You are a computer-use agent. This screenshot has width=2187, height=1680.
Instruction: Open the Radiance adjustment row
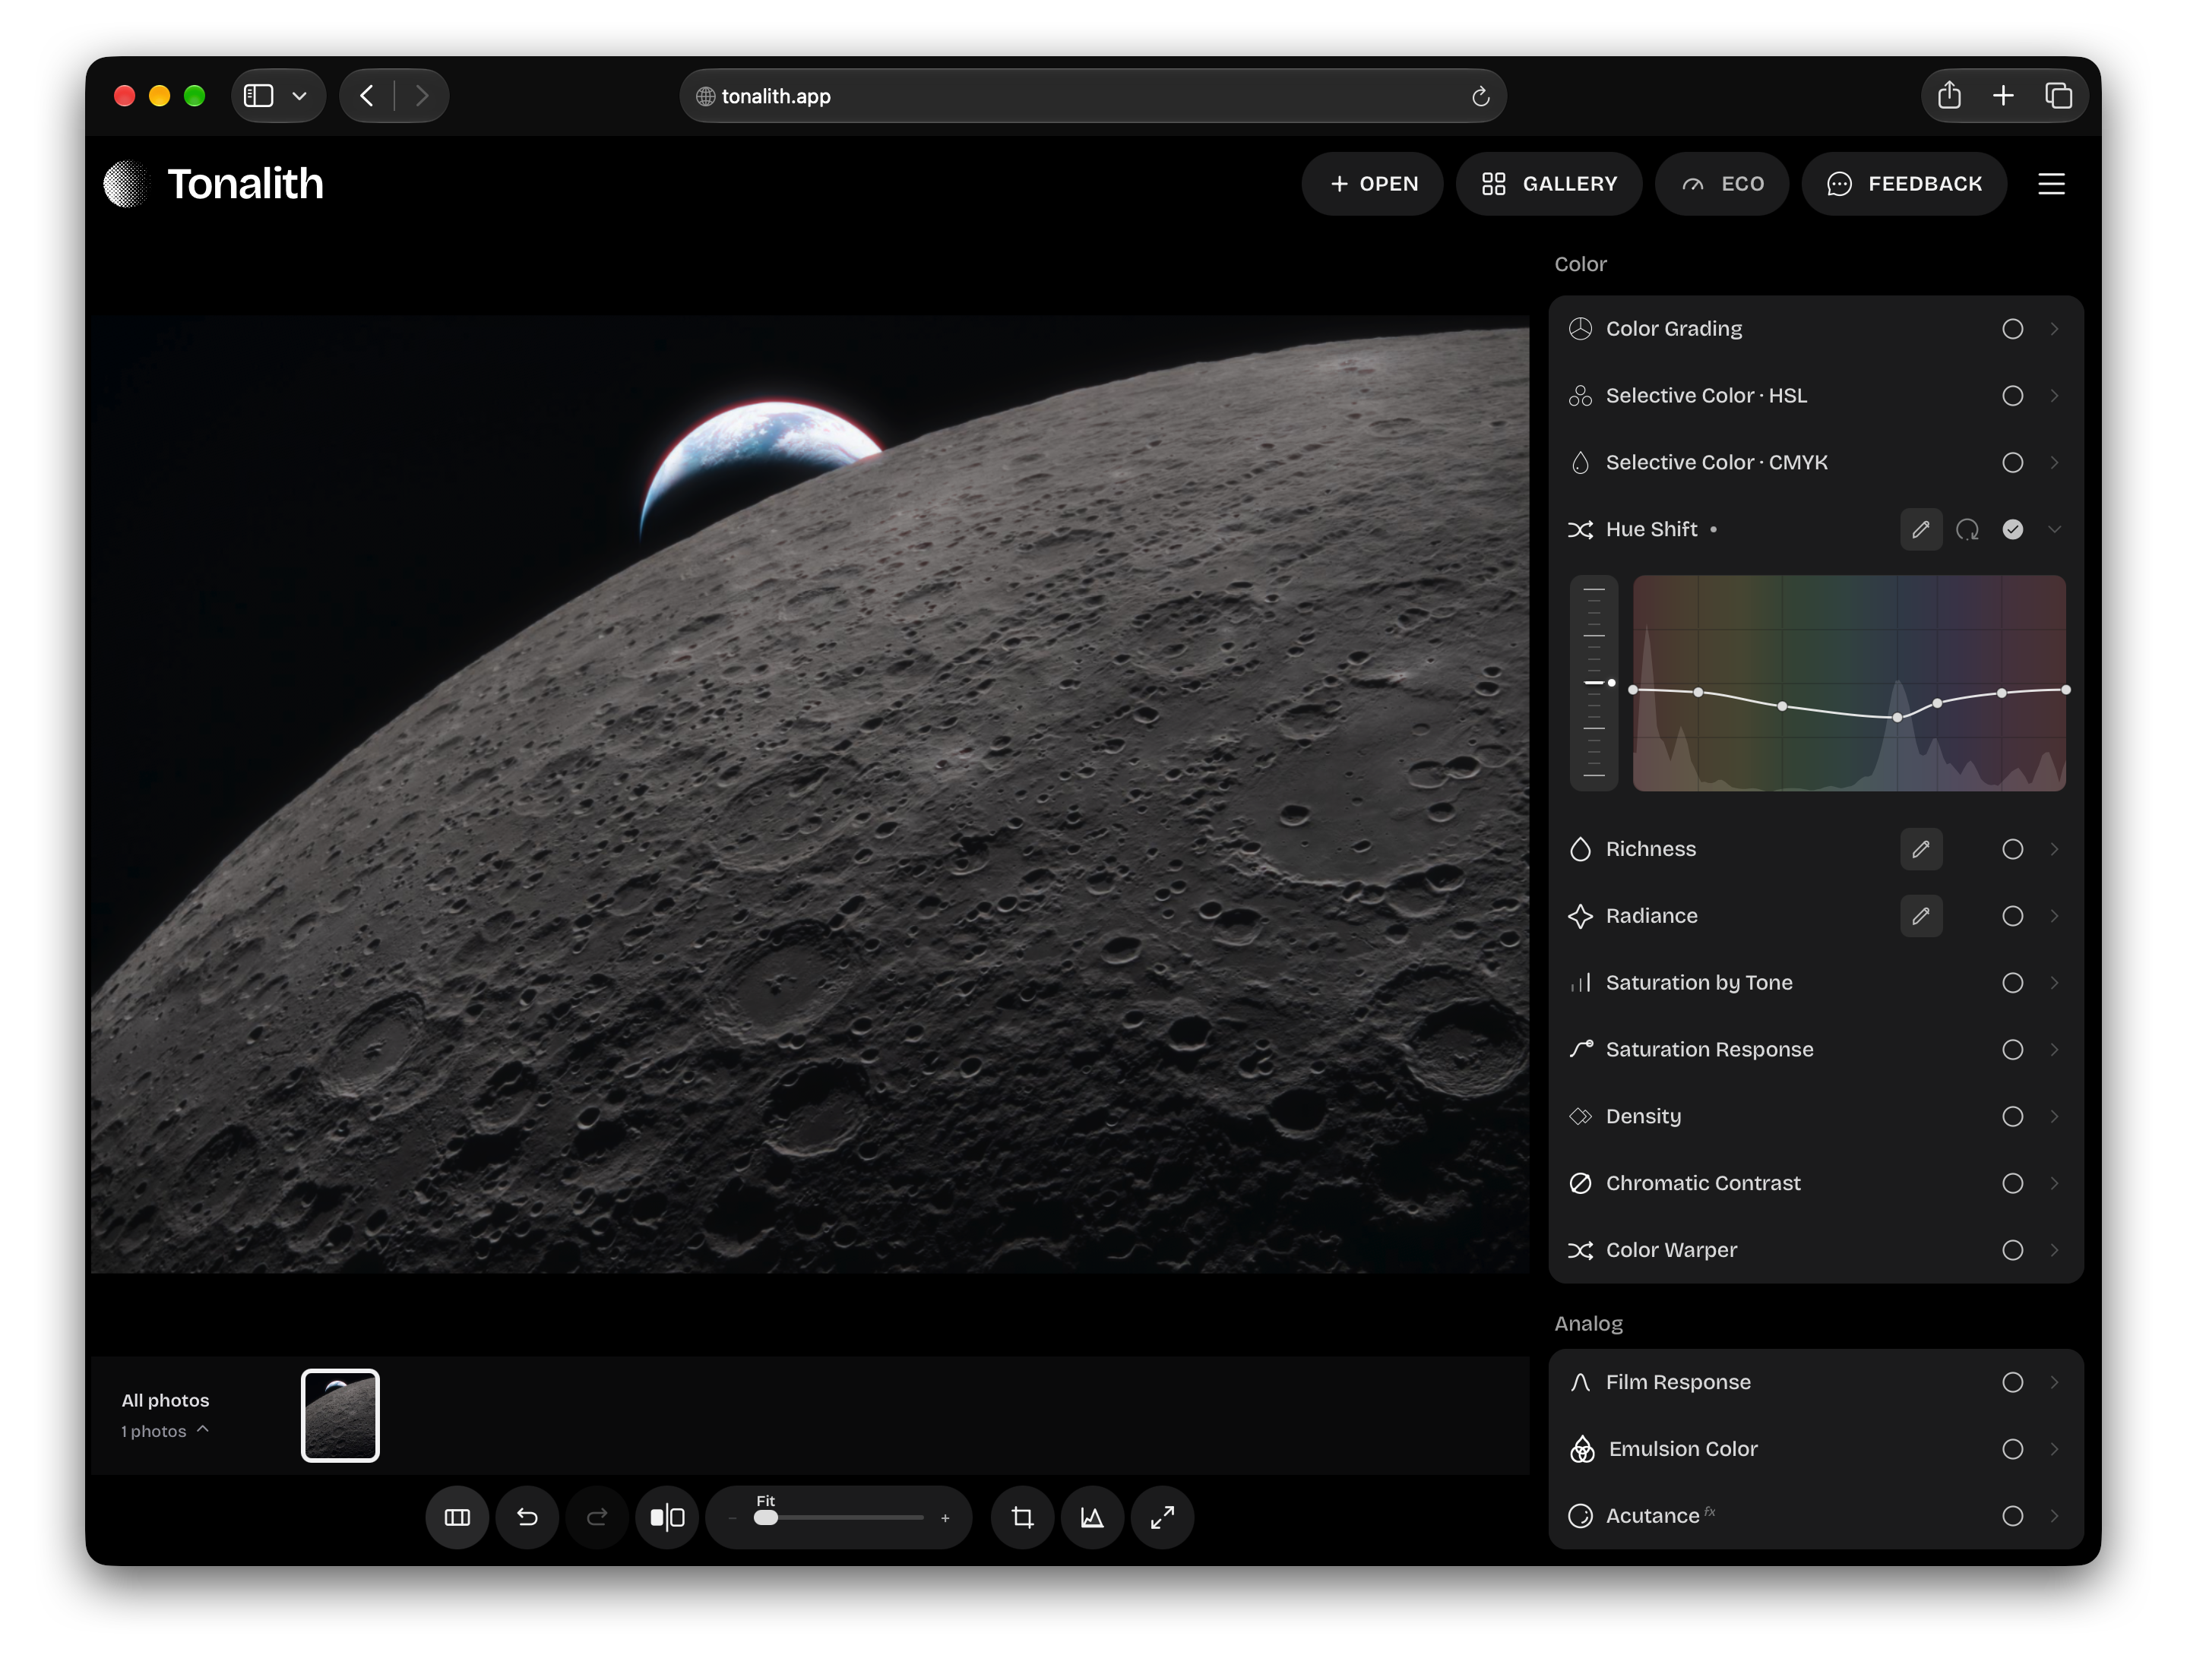[1815, 916]
